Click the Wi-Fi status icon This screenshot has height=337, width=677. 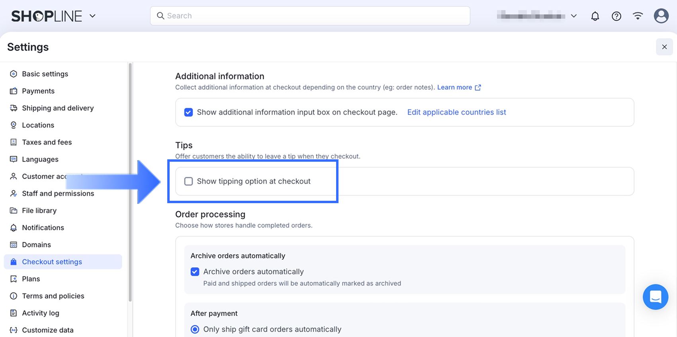638,16
